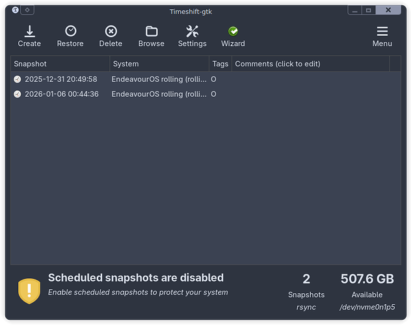Click the Scheduled snapshots are disabled message
Viewport: 411px width, 325px height.
coord(136,278)
